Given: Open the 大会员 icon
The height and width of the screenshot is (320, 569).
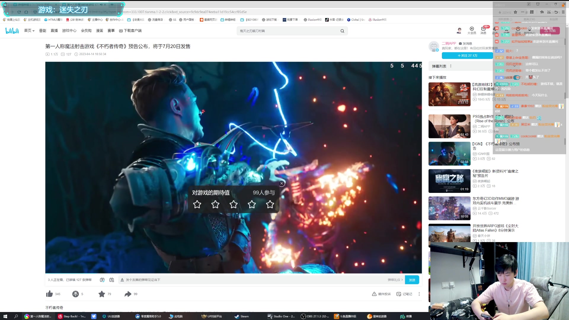Looking at the screenshot, I should pyautogui.click(x=472, y=30).
